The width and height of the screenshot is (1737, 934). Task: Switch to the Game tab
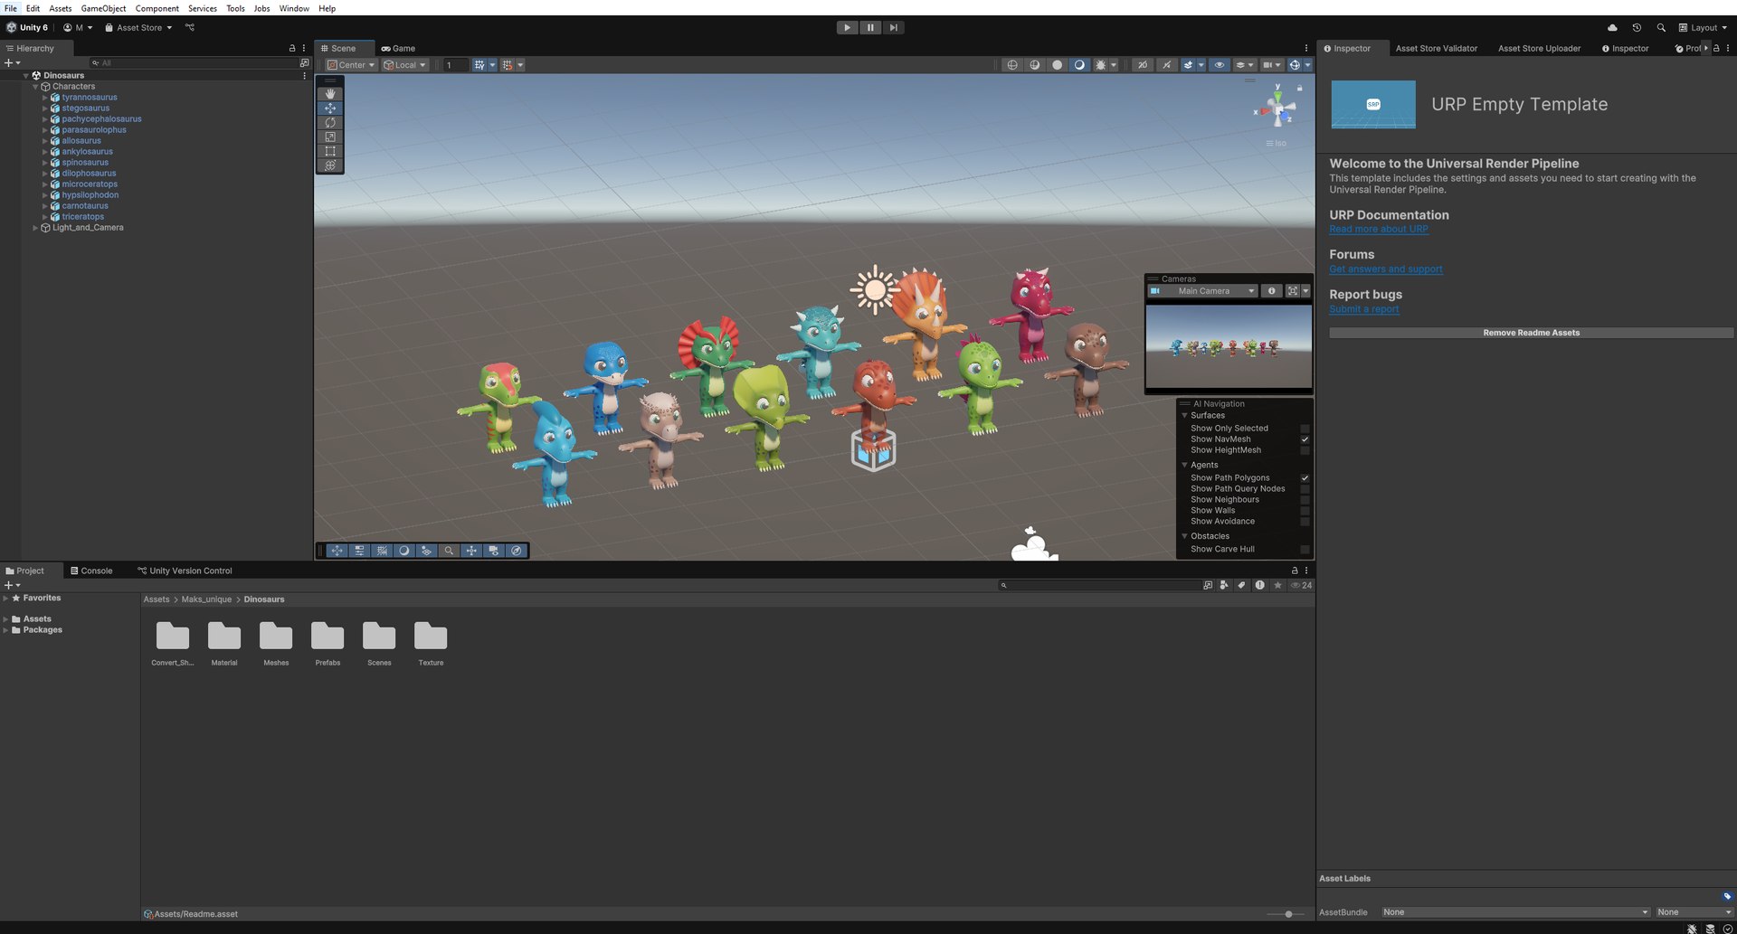398,49
